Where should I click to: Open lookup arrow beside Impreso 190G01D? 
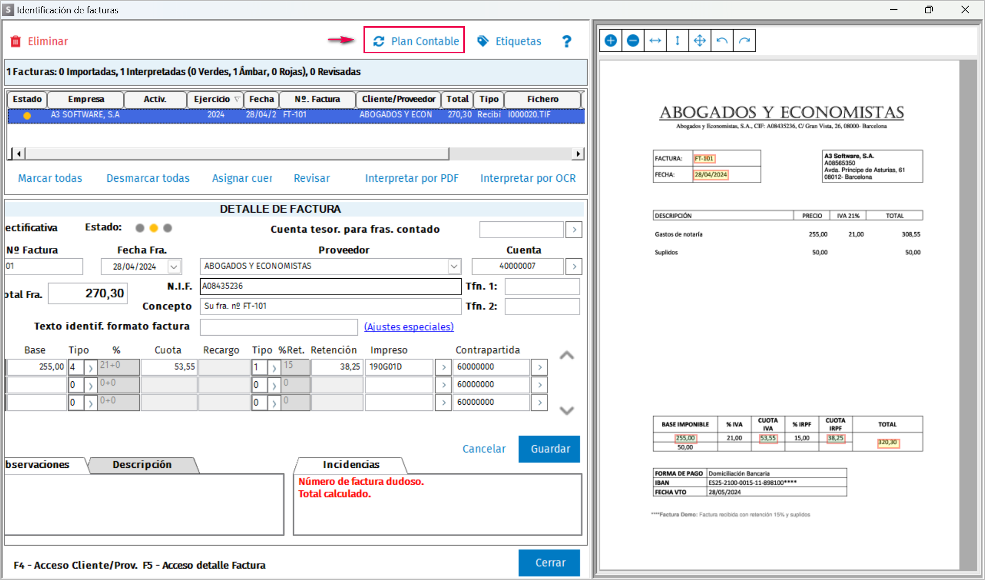coord(443,367)
